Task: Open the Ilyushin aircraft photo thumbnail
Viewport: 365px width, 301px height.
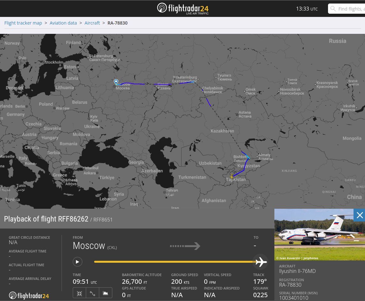Action: point(320,234)
